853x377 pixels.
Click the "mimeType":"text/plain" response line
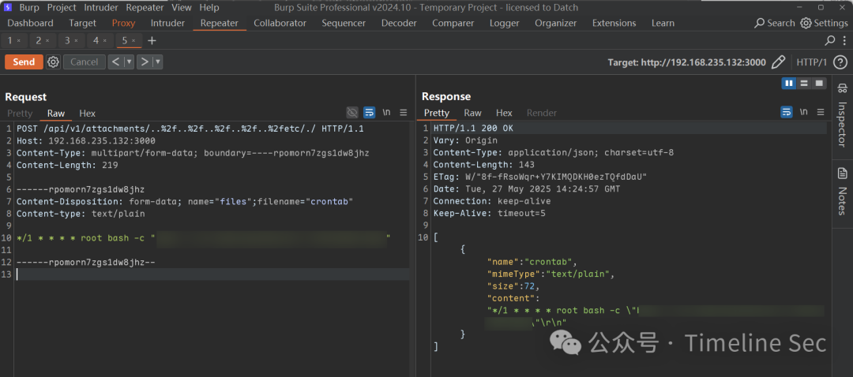[551, 274]
